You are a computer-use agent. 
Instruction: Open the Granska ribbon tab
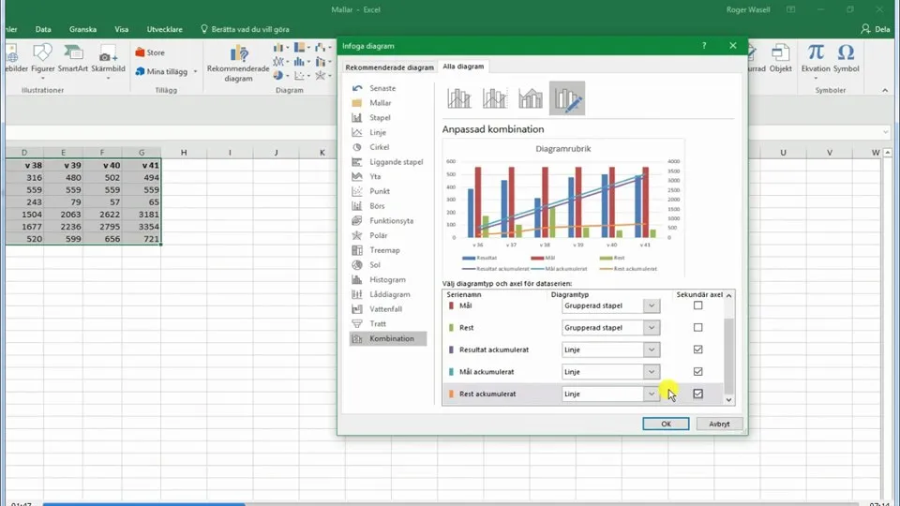[x=82, y=29]
